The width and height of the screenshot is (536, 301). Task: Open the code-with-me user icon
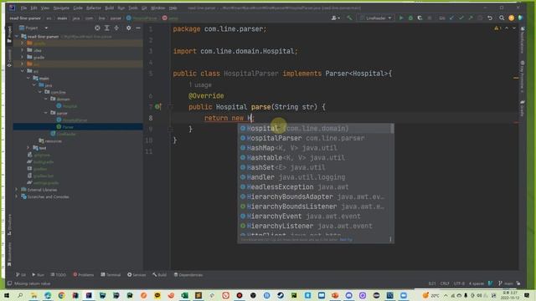(335, 18)
